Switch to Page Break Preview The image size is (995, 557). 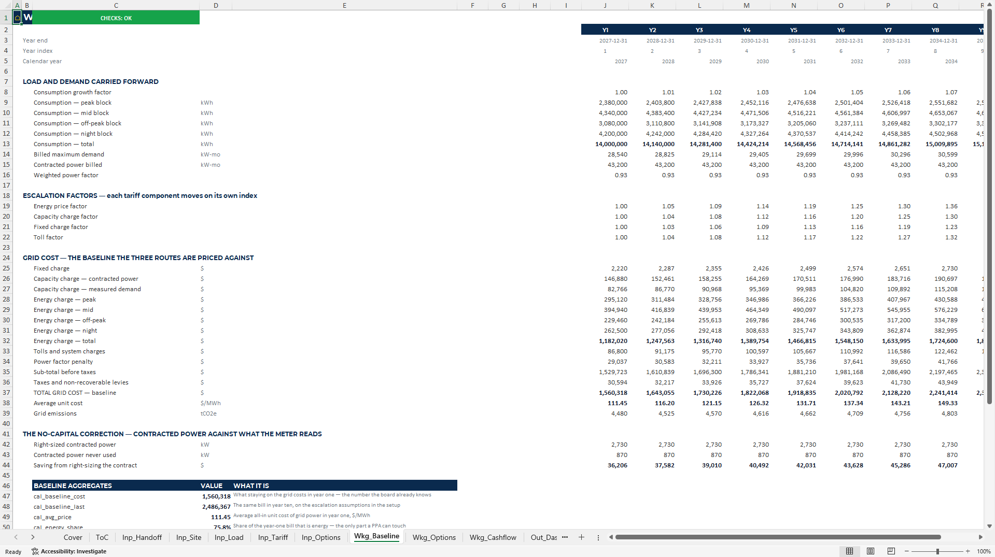tap(891, 551)
